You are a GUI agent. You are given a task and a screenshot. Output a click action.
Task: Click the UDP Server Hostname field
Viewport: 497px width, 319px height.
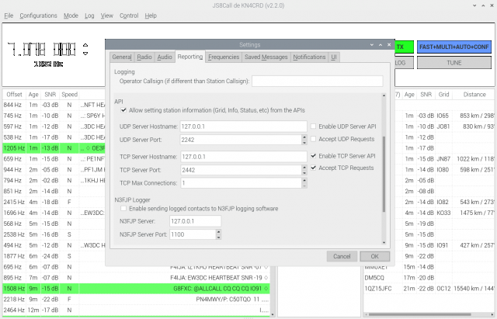point(243,127)
